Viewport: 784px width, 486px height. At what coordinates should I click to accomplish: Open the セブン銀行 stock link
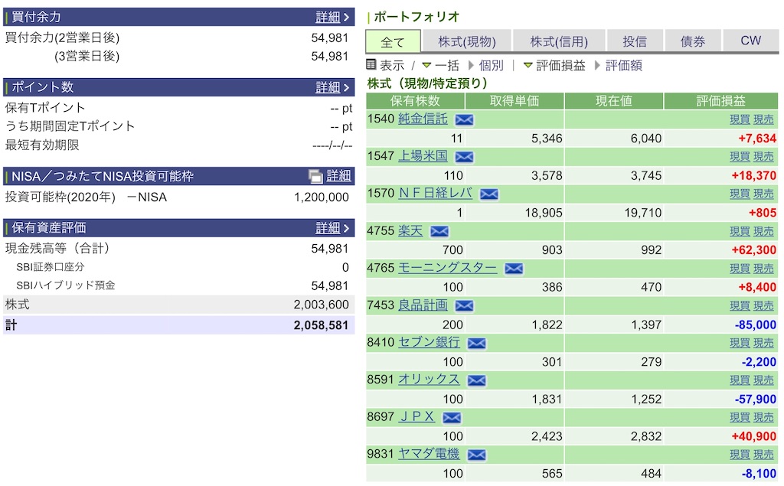pyautogui.click(x=429, y=342)
